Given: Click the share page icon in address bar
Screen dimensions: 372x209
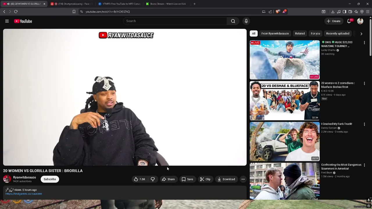Looking at the screenshot, I should (270, 12).
